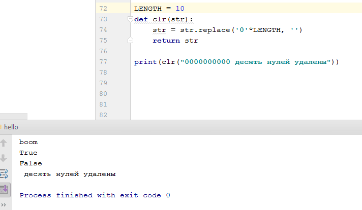Click the Down the Stack Trace arrow
The width and height of the screenshot is (362, 210).
click(4, 158)
